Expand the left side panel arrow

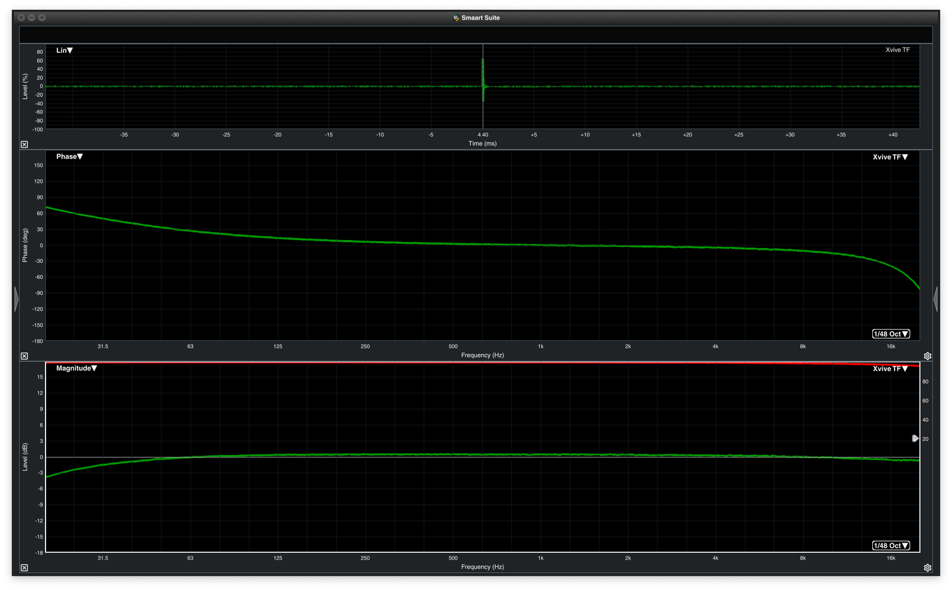16,299
